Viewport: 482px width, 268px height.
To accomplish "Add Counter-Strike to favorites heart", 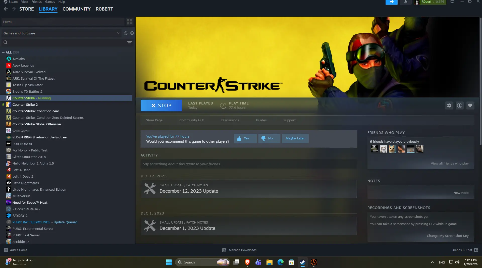I will 470,105.
